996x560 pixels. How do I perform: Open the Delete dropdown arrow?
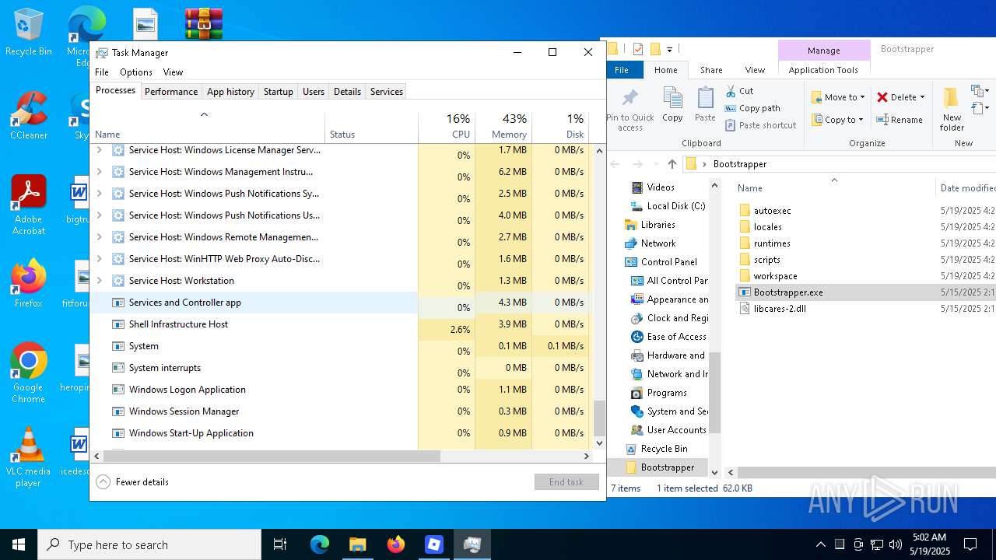[x=923, y=97]
